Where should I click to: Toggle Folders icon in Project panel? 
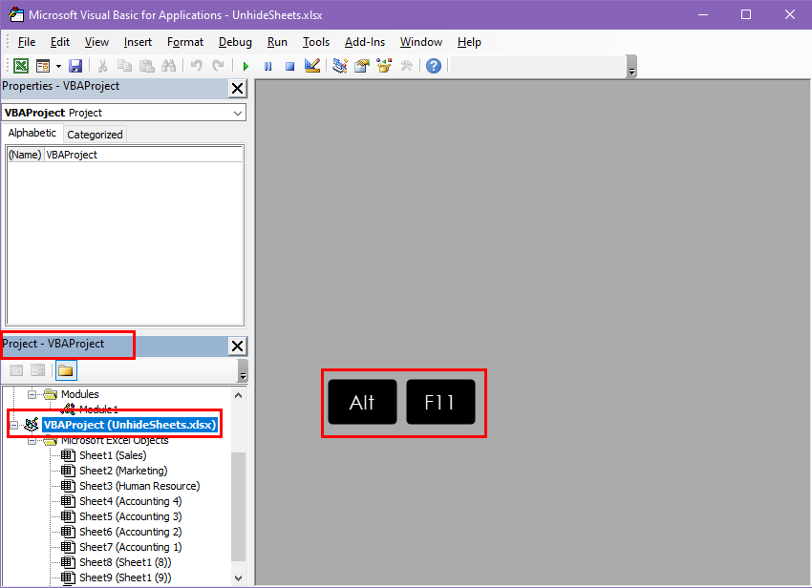click(x=66, y=370)
